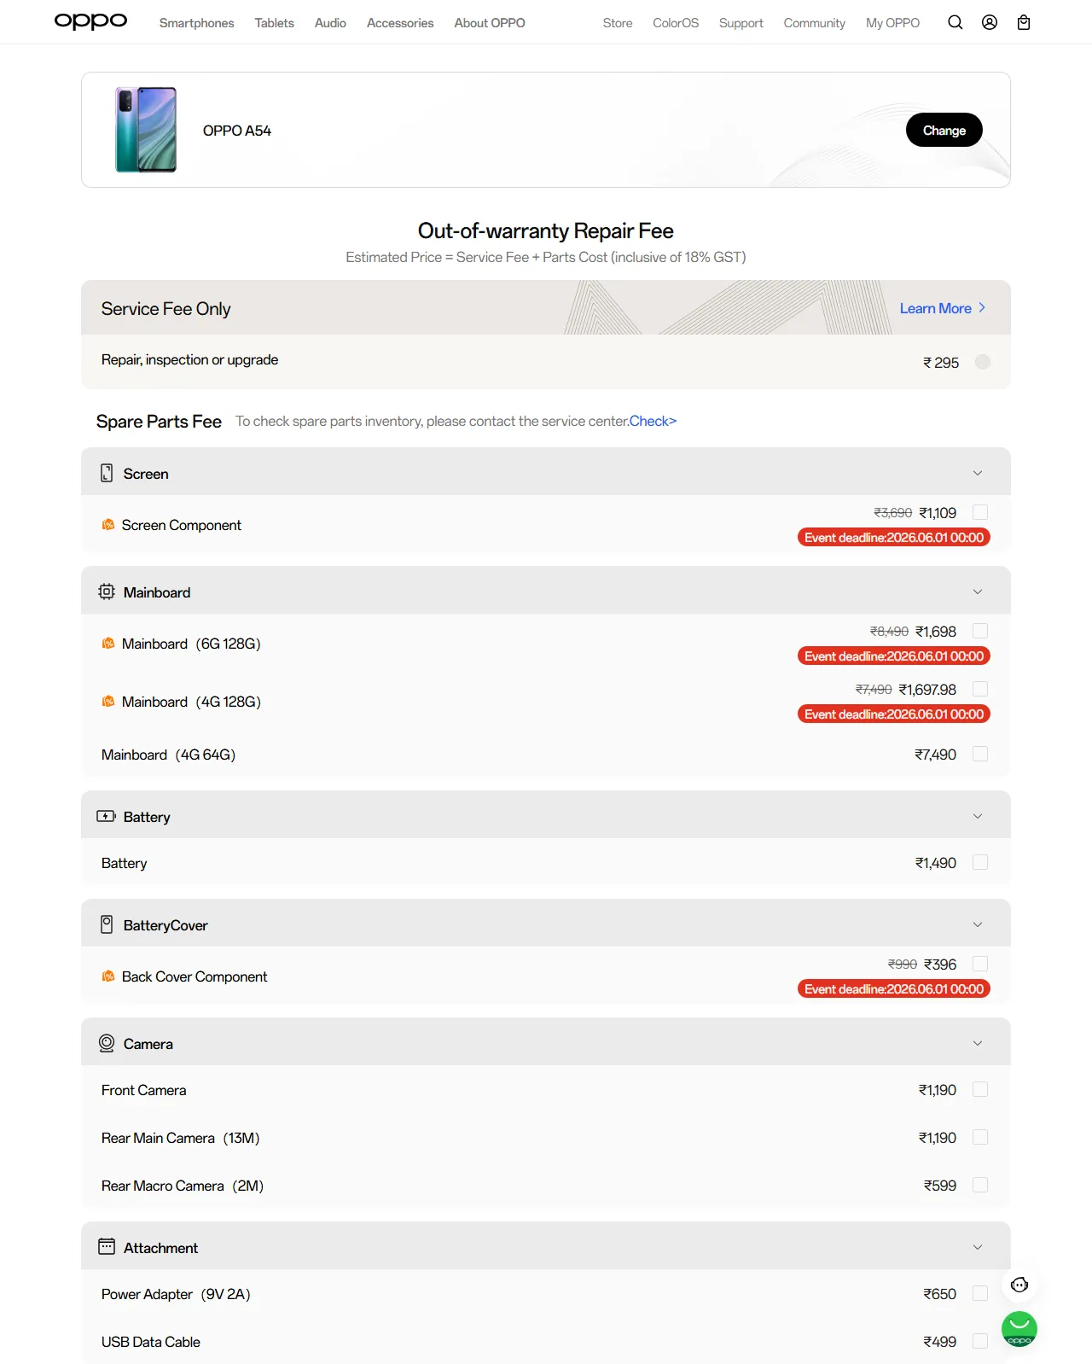Open the Learn More link
The height and width of the screenshot is (1364, 1092).
pos(943,308)
